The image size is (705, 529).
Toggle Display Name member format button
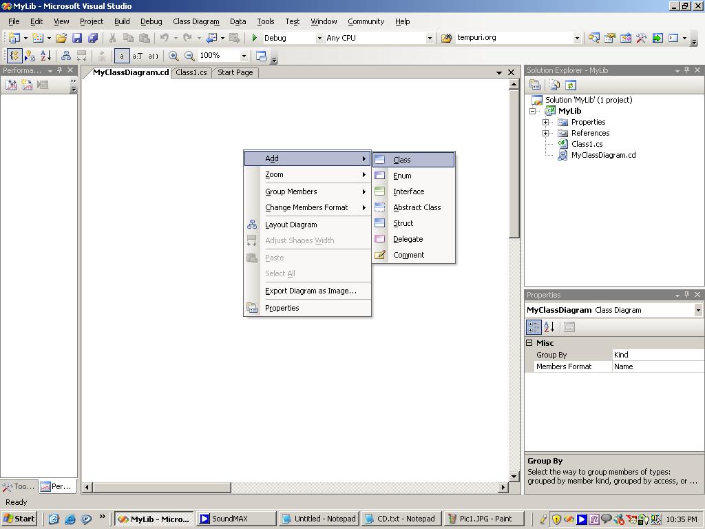(122, 55)
